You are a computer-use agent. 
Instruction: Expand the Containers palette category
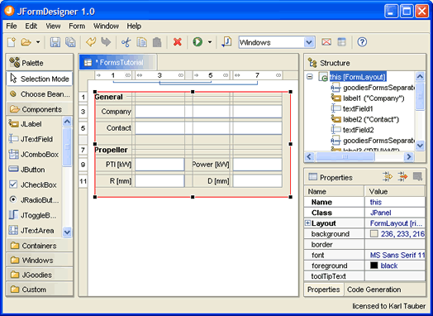[x=40, y=246]
